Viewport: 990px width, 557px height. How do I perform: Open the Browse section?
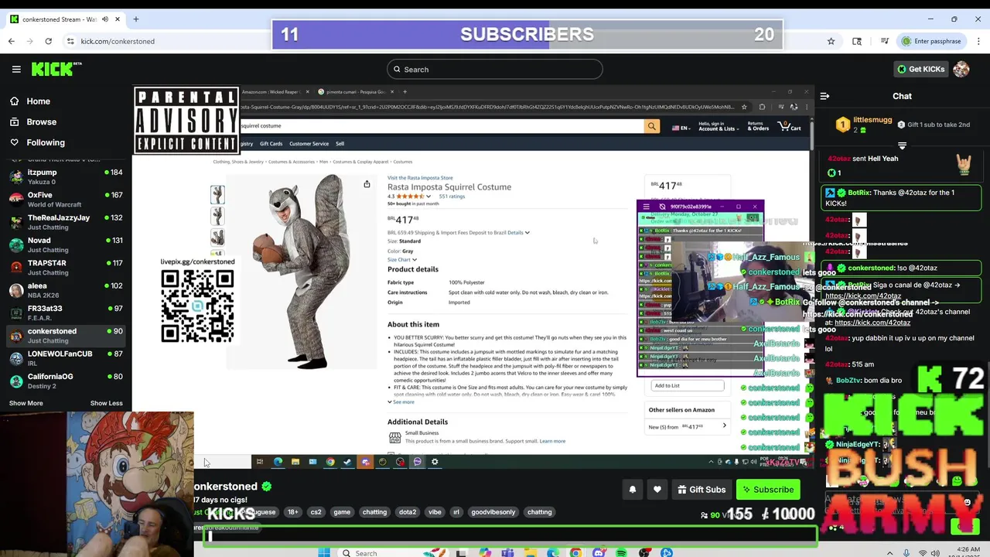coord(41,121)
